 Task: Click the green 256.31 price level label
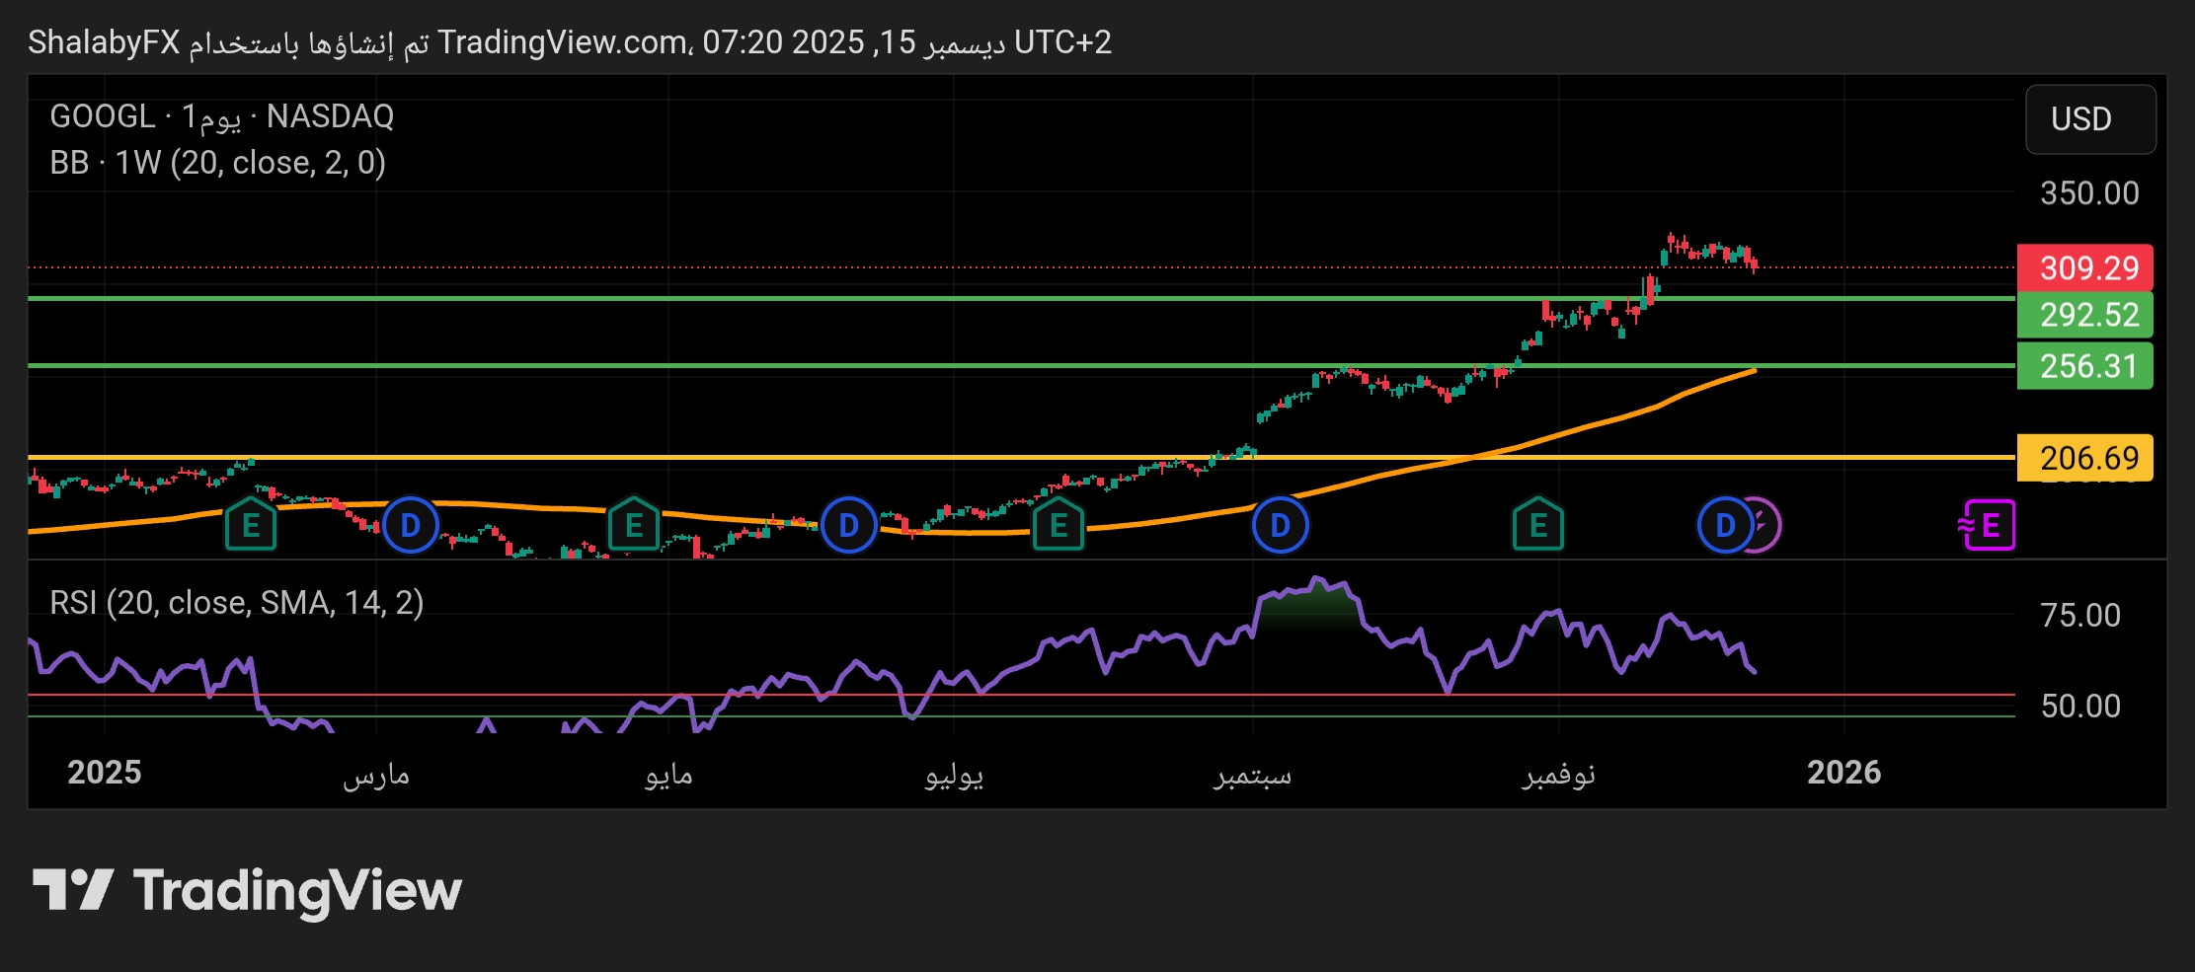2084,366
